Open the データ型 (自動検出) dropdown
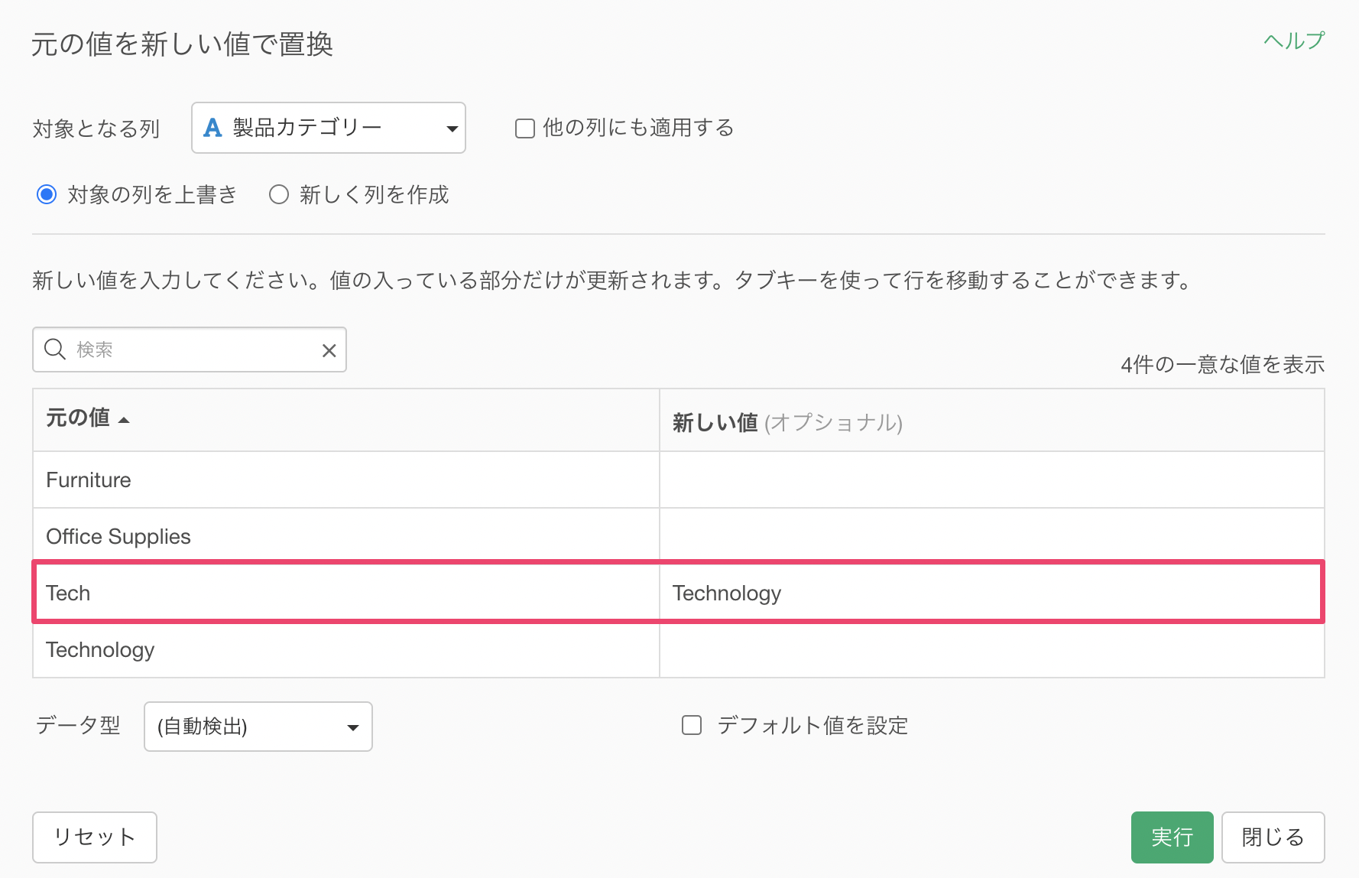 [x=258, y=727]
